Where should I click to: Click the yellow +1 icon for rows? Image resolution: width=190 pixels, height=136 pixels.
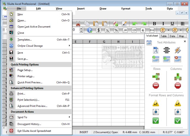tap(156, 103)
